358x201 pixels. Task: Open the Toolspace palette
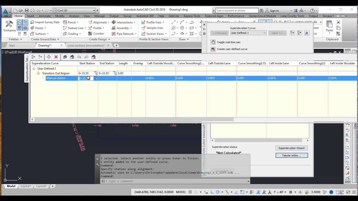9,26
